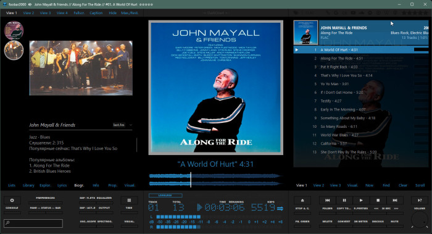This screenshot has width=432, height=234.
Task: Click the album thumbnail in playlist header
Action: point(306,33)
